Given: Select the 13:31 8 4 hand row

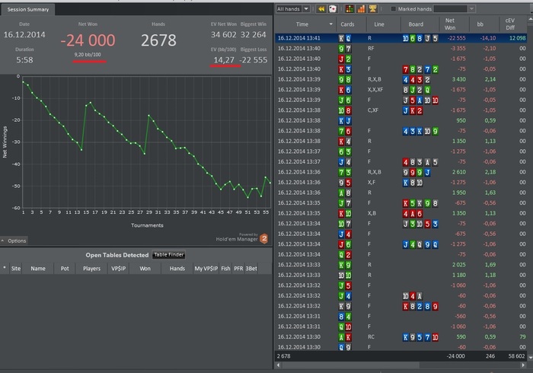Looking at the screenshot, I should click(x=401, y=316).
